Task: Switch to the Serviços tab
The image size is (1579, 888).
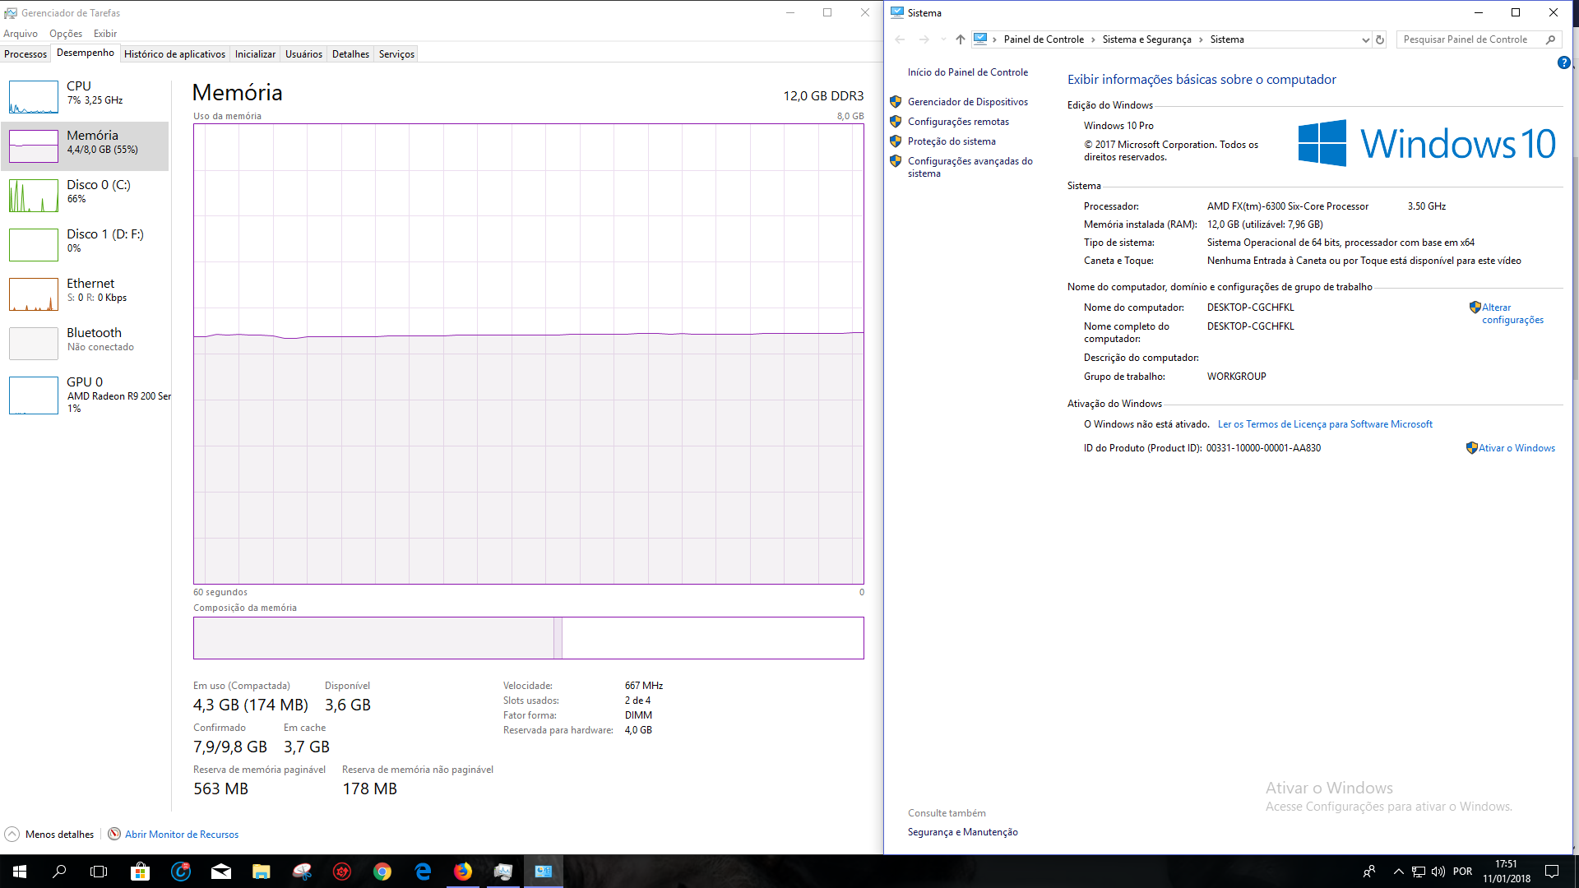Action: tap(396, 54)
